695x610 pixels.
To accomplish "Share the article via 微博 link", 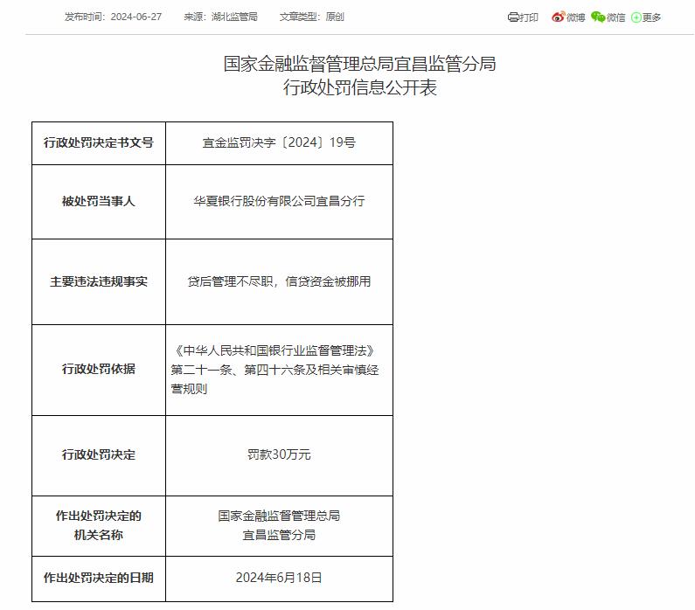I will point(575,17).
